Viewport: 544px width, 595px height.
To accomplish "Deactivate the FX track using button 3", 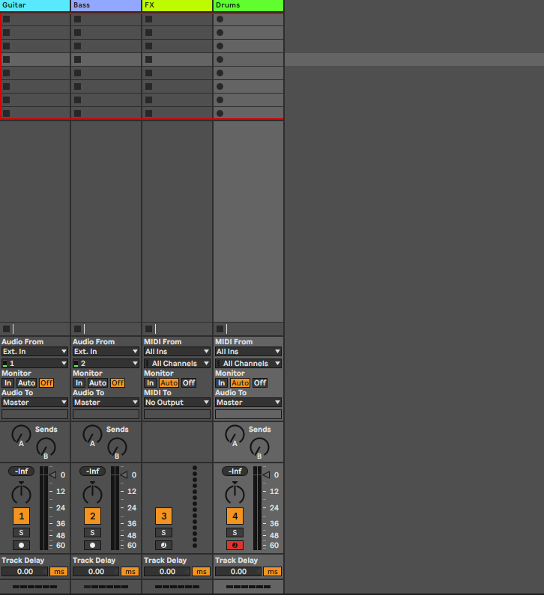I will [163, 516].
